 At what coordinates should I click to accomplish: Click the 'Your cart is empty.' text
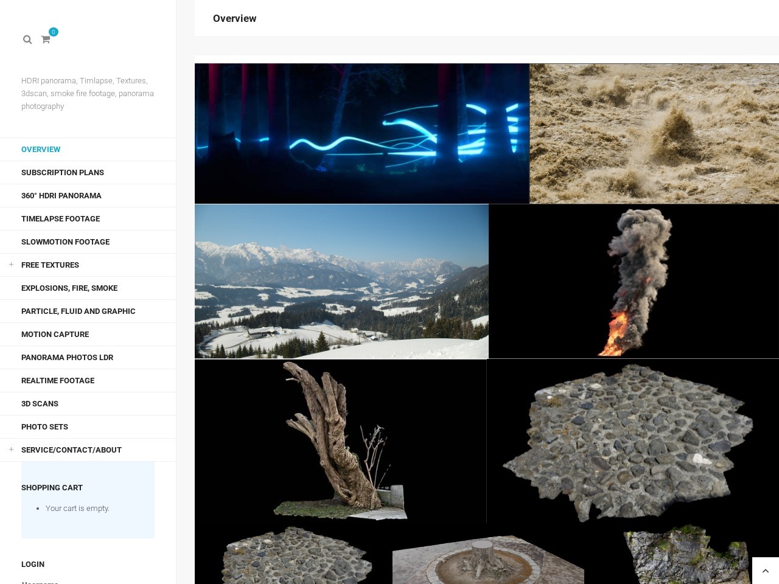[x=77, y=509]
